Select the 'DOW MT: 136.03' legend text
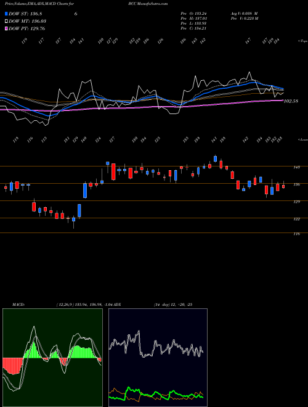 [27, 21]
